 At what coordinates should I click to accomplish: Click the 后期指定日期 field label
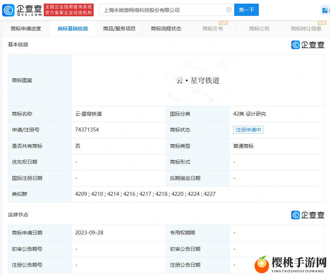(x=185, y=178)
